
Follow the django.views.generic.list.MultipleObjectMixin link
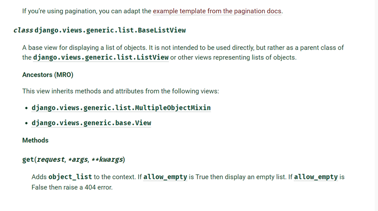pyautogui.click(x=121, y=108)
